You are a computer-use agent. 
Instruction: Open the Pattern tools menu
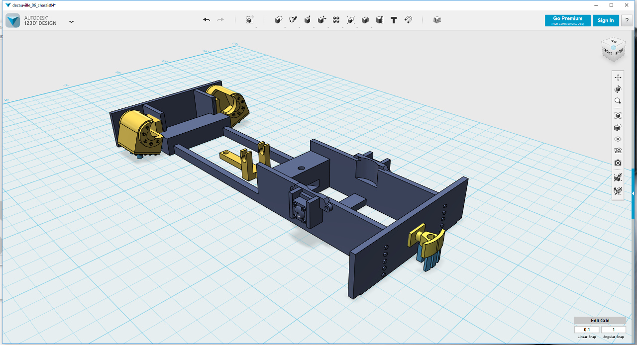pyautogui.click(x=336, y=20)
